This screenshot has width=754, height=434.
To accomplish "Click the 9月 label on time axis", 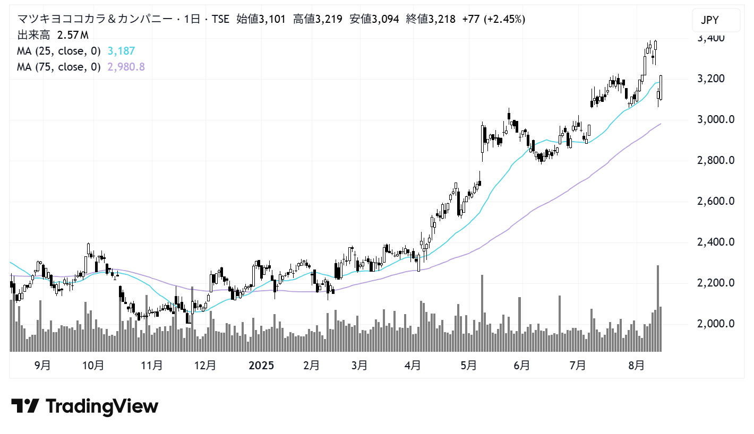I will [42, 366].
